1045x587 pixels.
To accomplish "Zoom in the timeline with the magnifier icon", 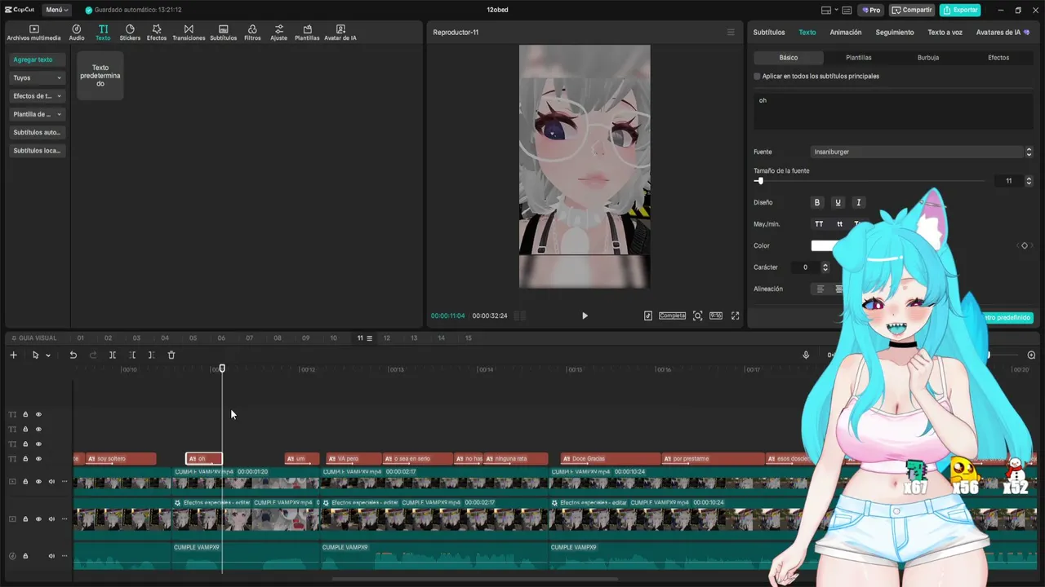I will click(1031, 355).
